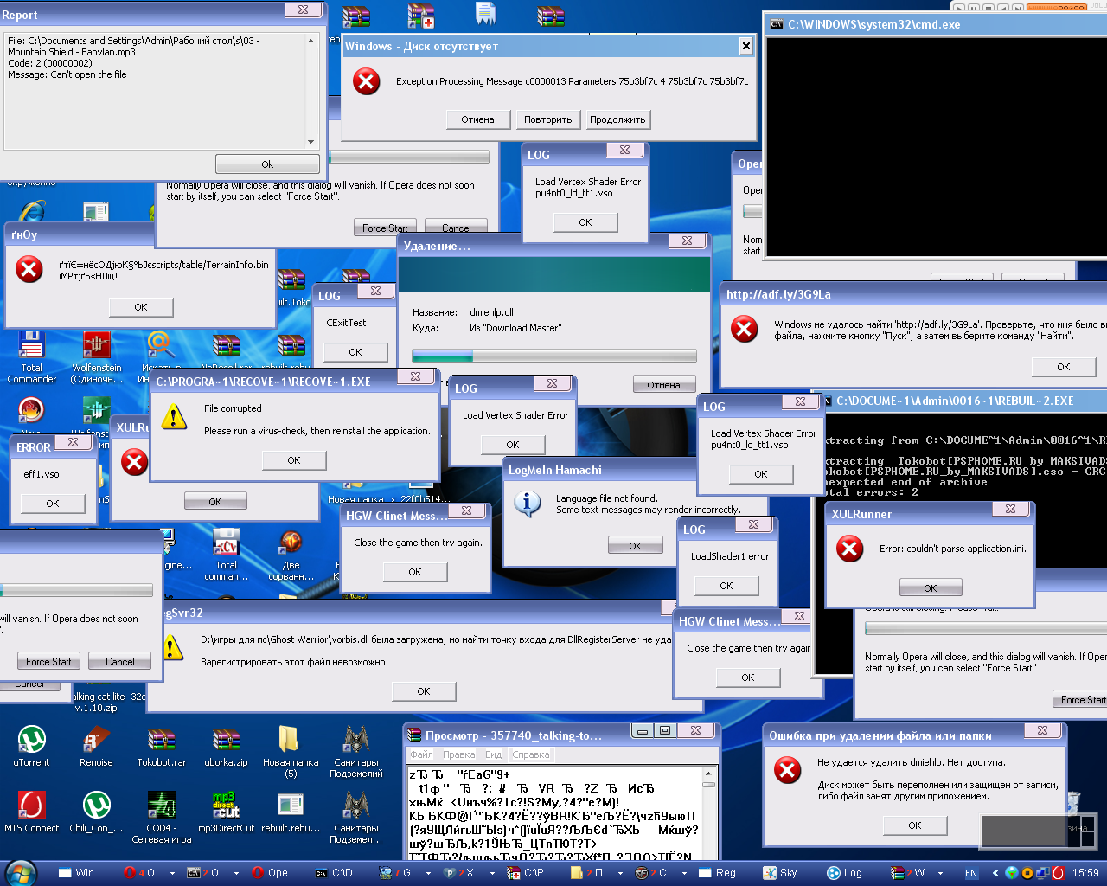Click Просмотр window scrollbar up arrow
1107x886 pixels.
[709, 774]
